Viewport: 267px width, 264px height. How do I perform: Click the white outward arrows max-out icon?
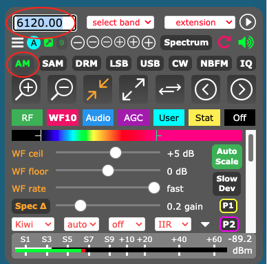coord(133,89)
